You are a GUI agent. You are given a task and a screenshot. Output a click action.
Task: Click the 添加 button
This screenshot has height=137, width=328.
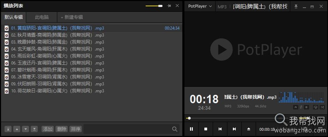[x=48, y=129]
